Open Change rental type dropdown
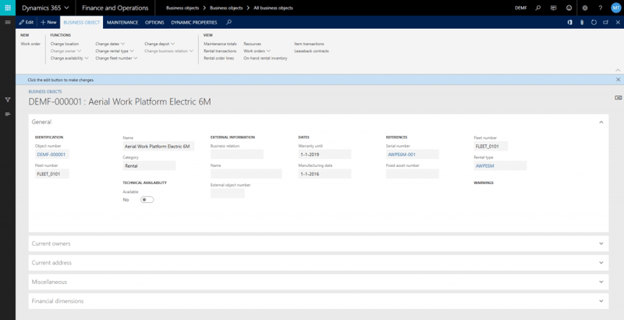 click(x=115, y=51)
